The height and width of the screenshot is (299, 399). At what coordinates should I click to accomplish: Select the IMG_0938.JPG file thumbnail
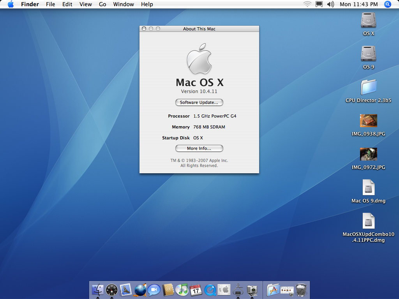coord(369,121)
